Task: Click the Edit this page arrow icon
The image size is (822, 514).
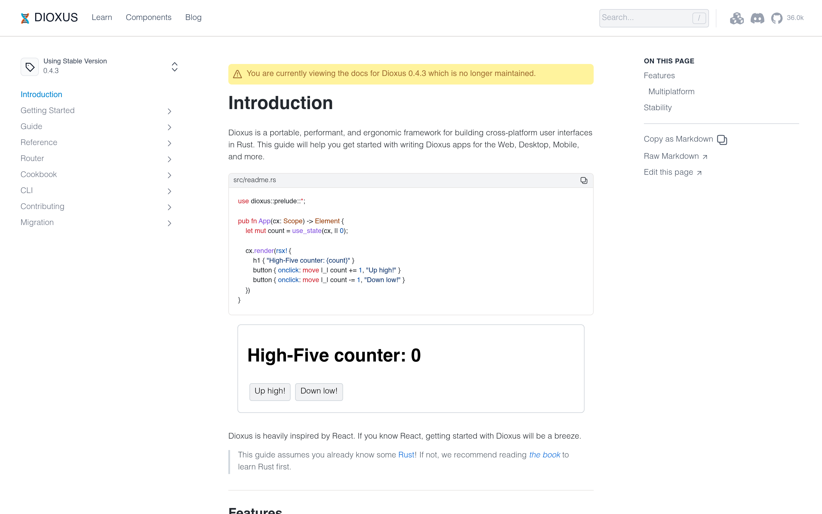Action: point(699,173)
